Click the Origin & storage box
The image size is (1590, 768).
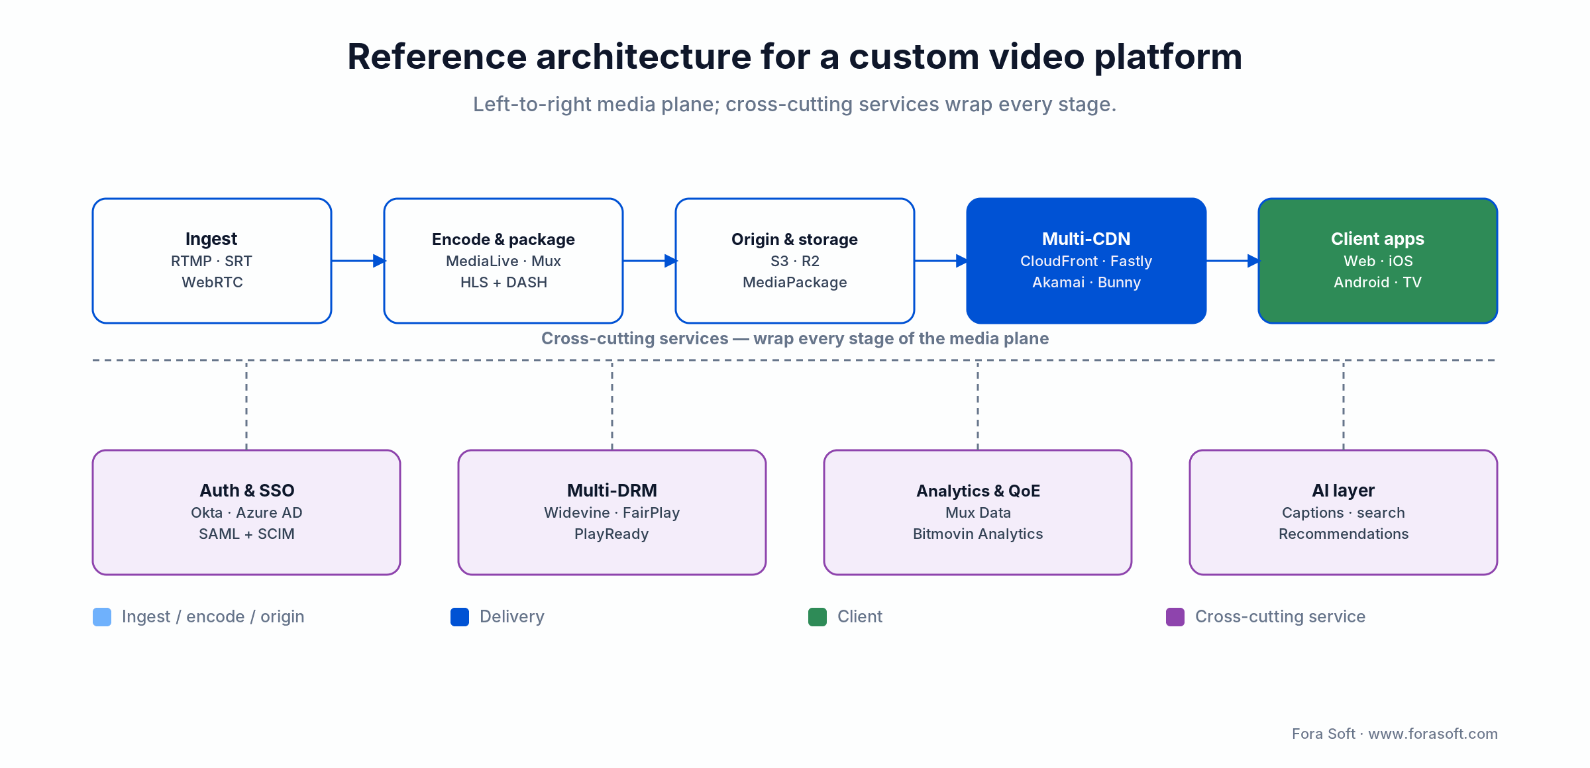795,261
